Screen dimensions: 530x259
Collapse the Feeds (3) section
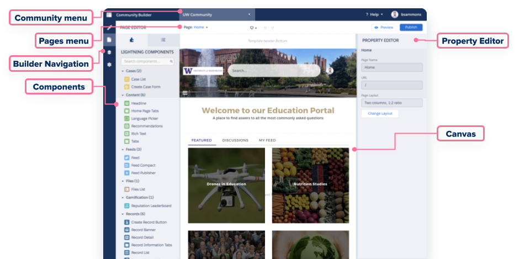pos(122,150)
